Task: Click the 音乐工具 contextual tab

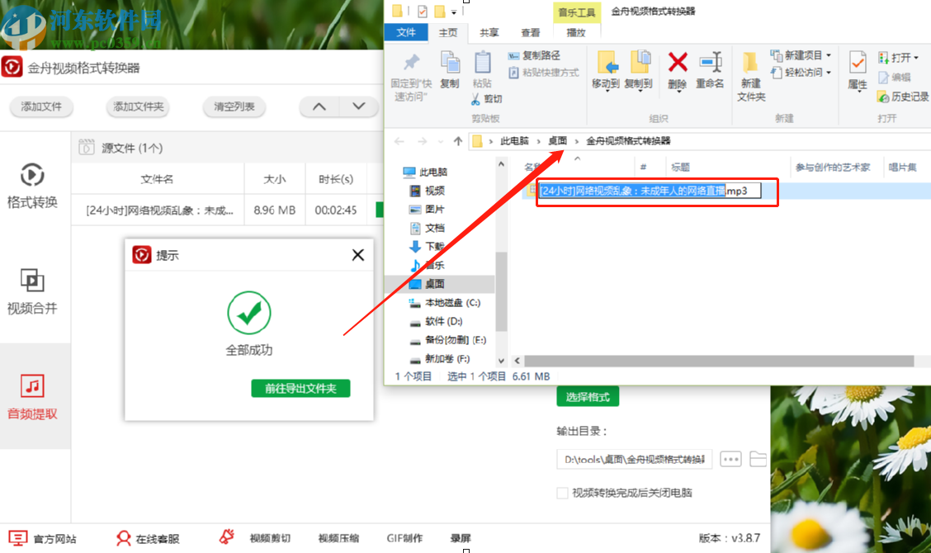Action: pos(577,12)
